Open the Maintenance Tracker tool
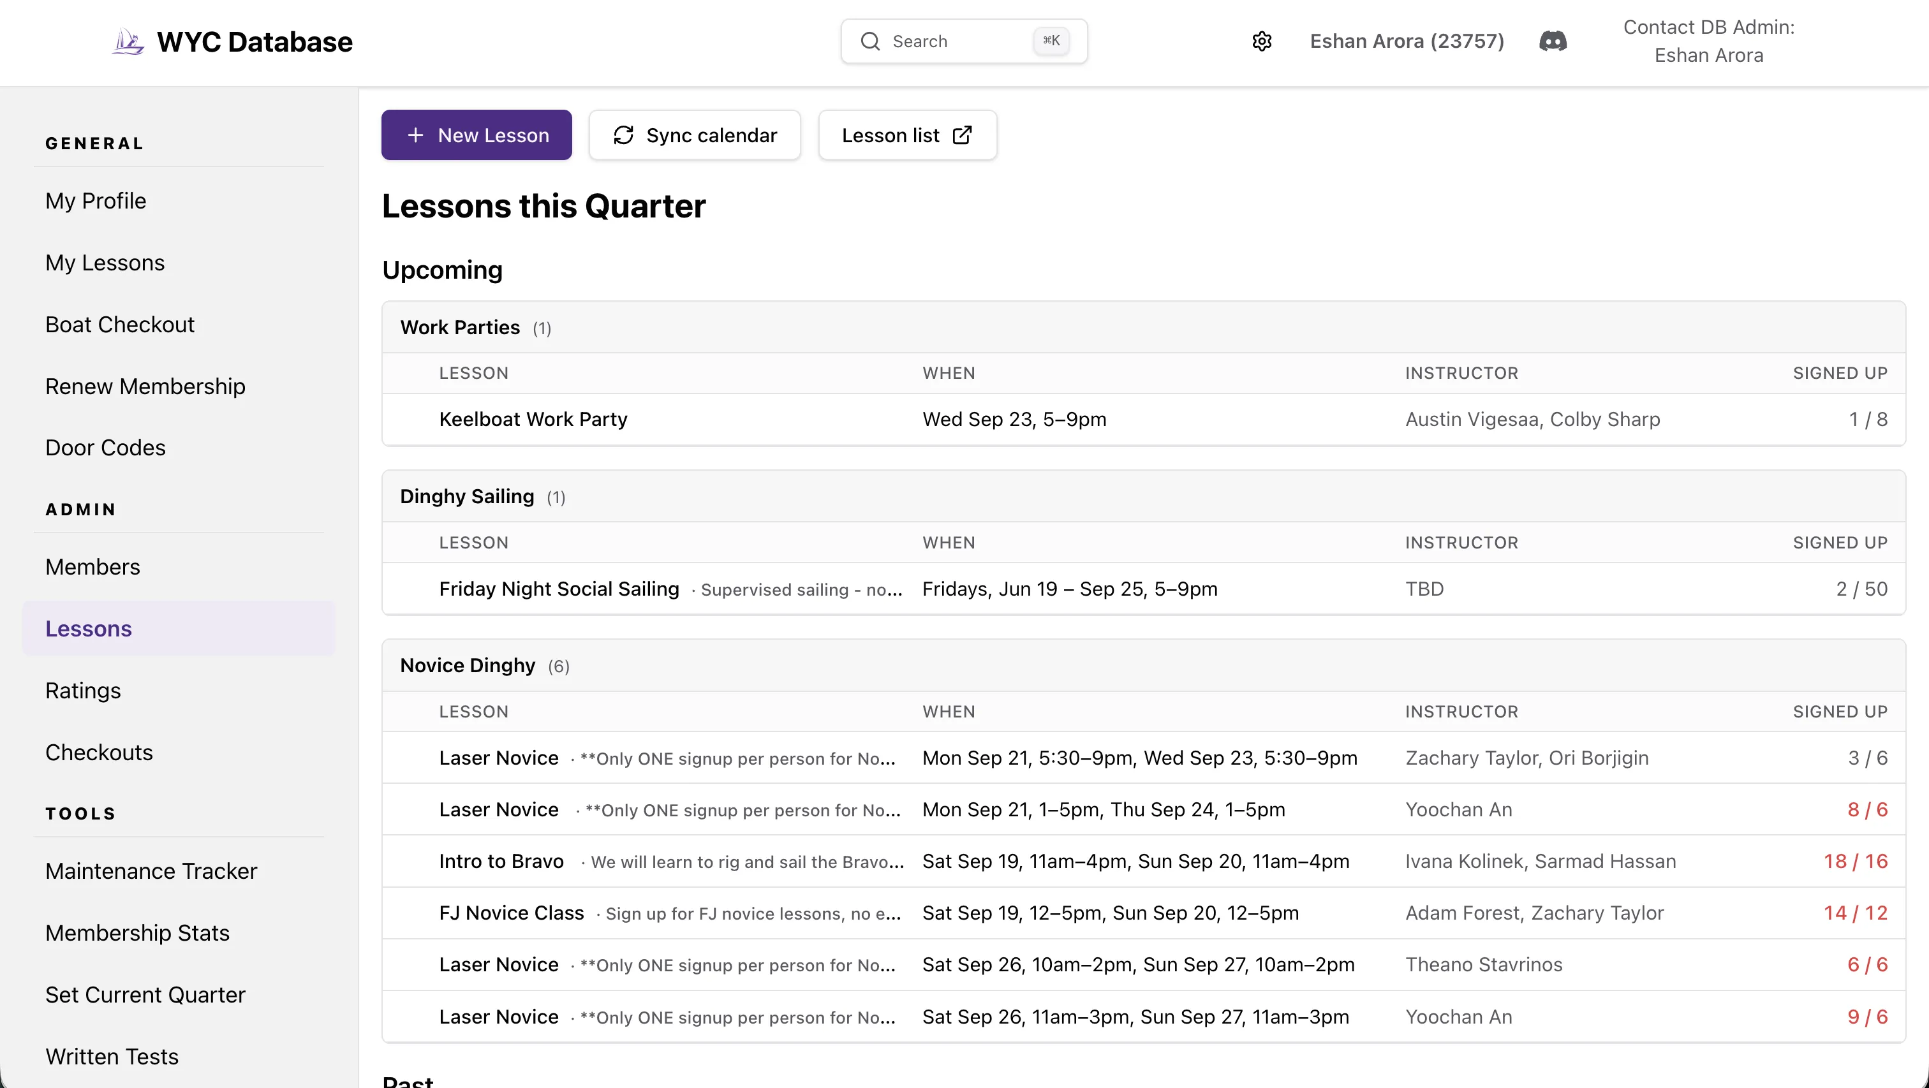The image size is (1929, 1088). tap(151, 871)
